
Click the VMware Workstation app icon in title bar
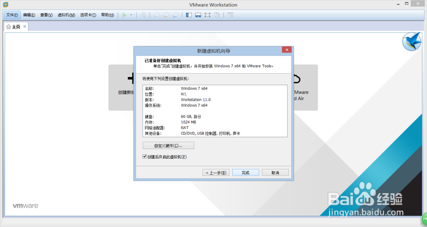coord(5,5)
